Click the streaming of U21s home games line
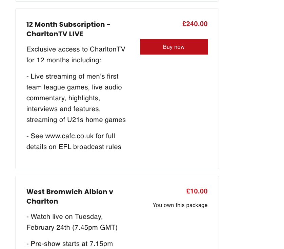Image resolution: width=284 pixels, height=249 pixels. click(76, 120)
